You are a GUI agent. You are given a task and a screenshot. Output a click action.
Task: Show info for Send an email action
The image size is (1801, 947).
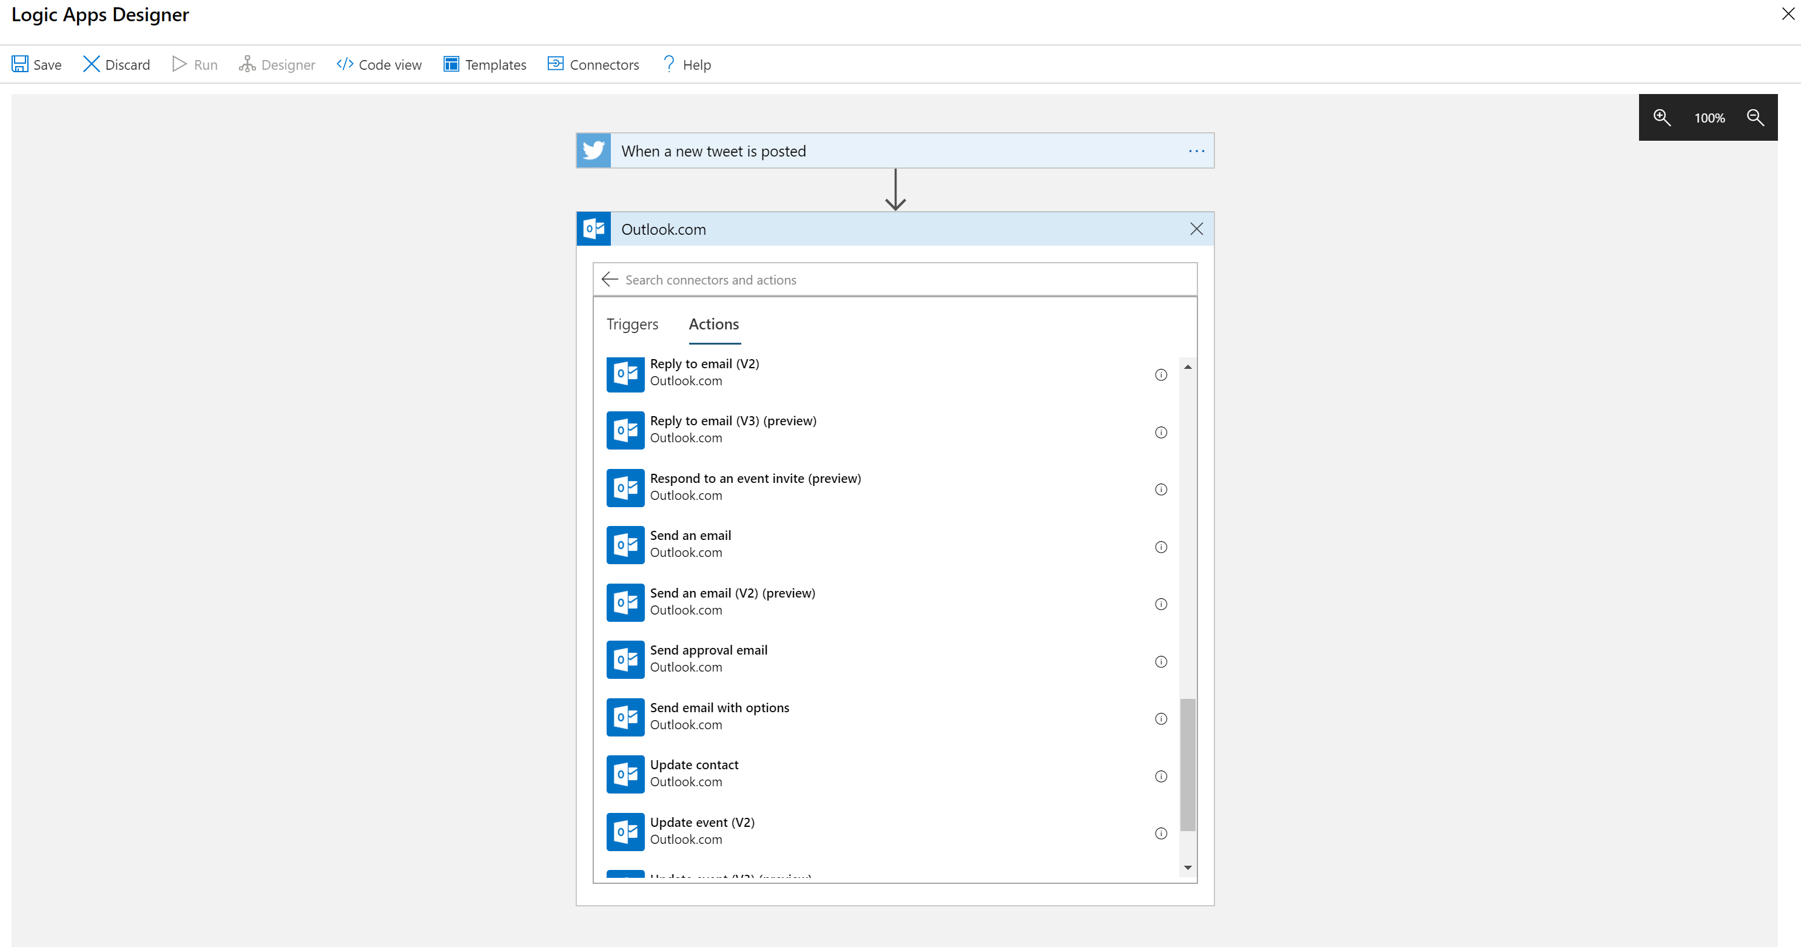click(1160, 547)
